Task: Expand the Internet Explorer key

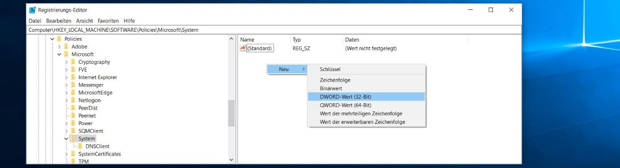Action: click(x=66, y=77)
